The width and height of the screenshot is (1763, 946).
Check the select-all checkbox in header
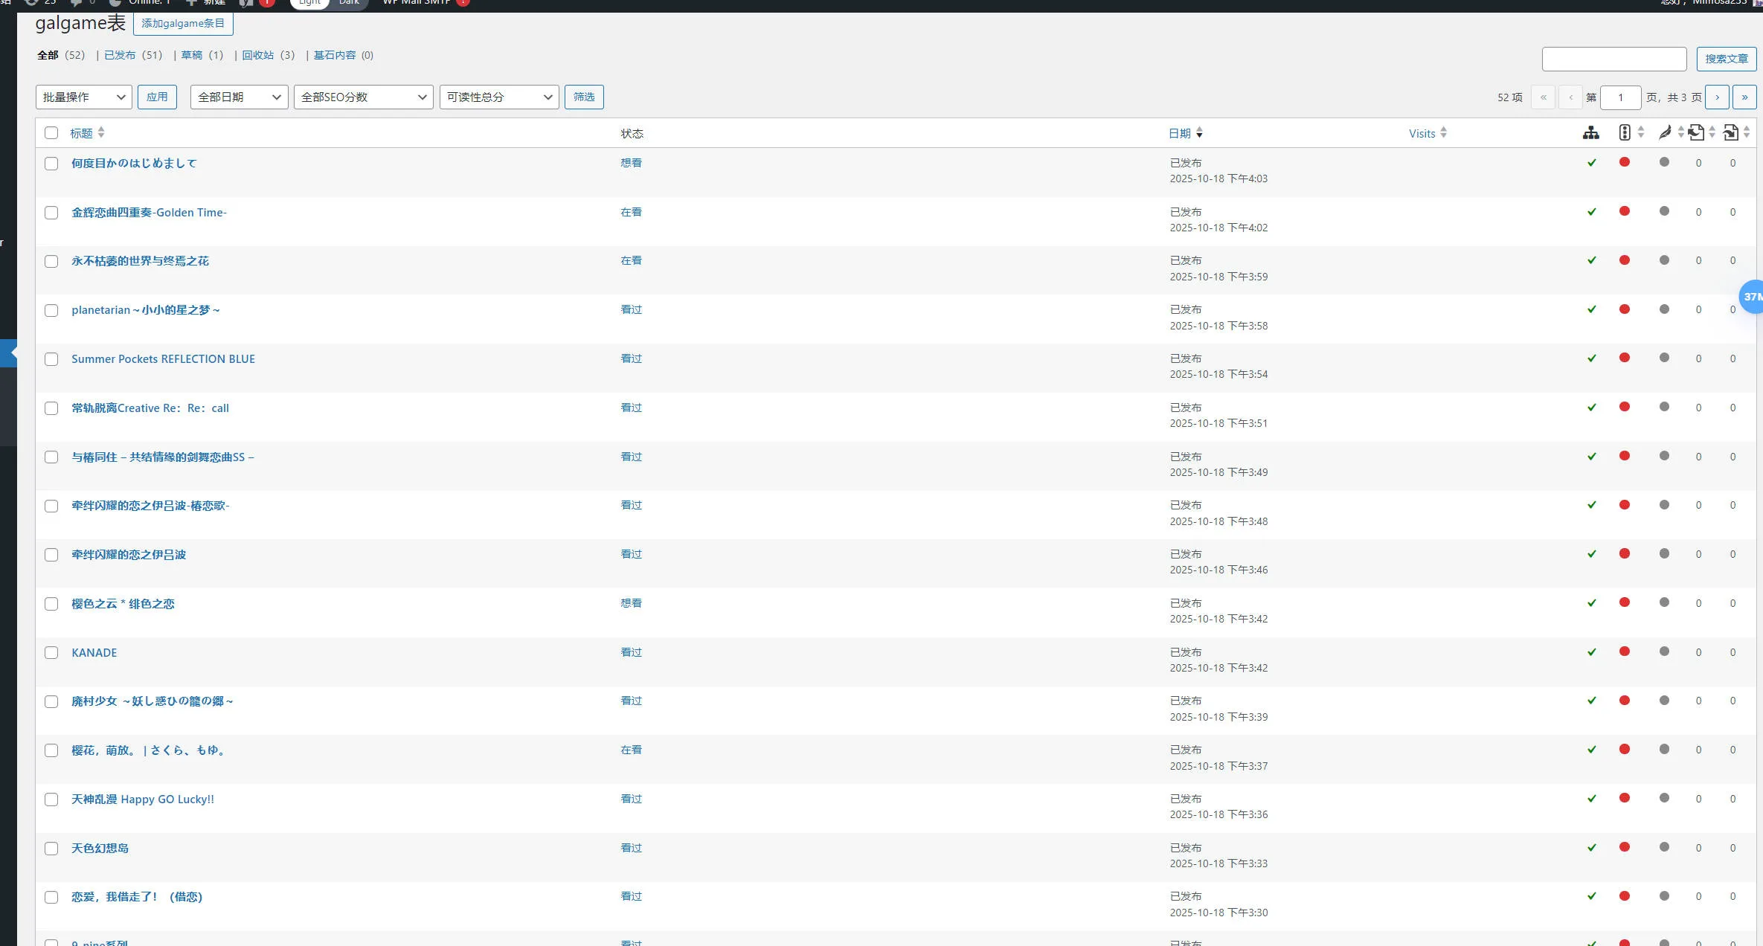tap(51, 133)
